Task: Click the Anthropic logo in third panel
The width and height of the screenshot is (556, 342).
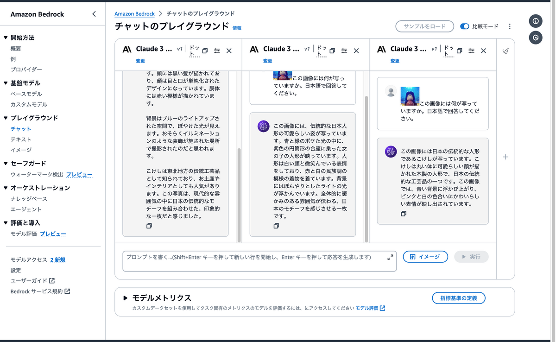Action: tap(381, 49)
